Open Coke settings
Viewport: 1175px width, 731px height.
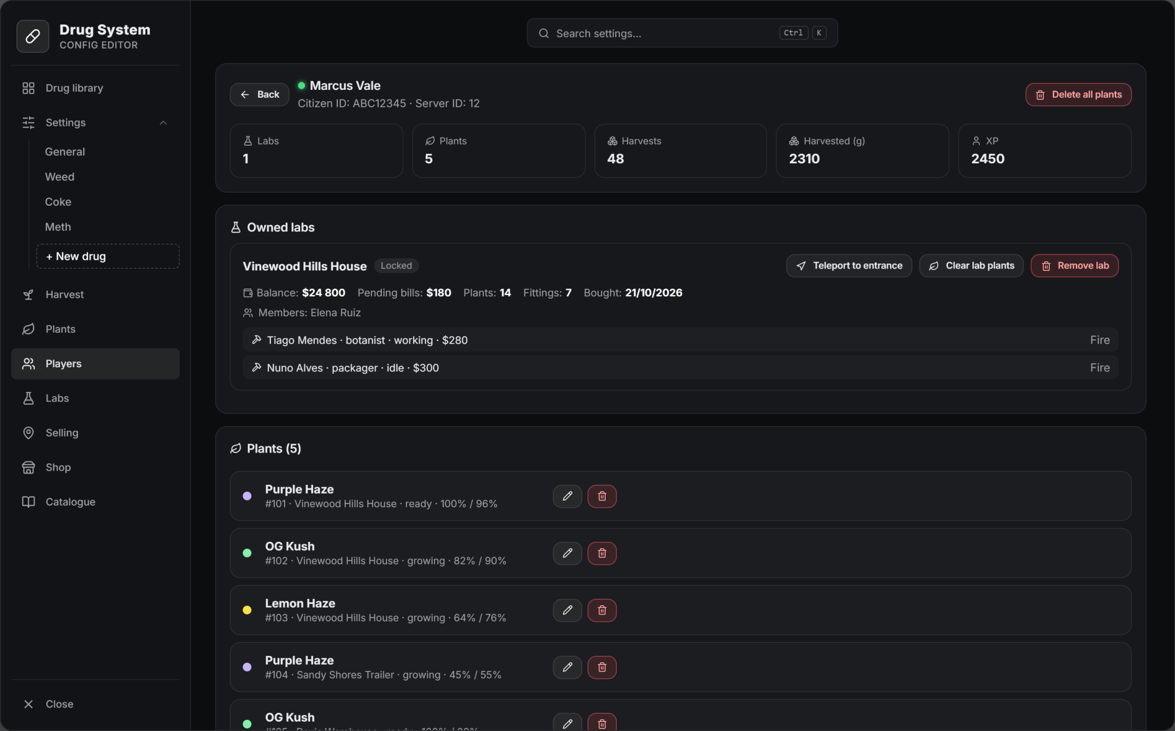pyautogui.click(x=58, y=202)
